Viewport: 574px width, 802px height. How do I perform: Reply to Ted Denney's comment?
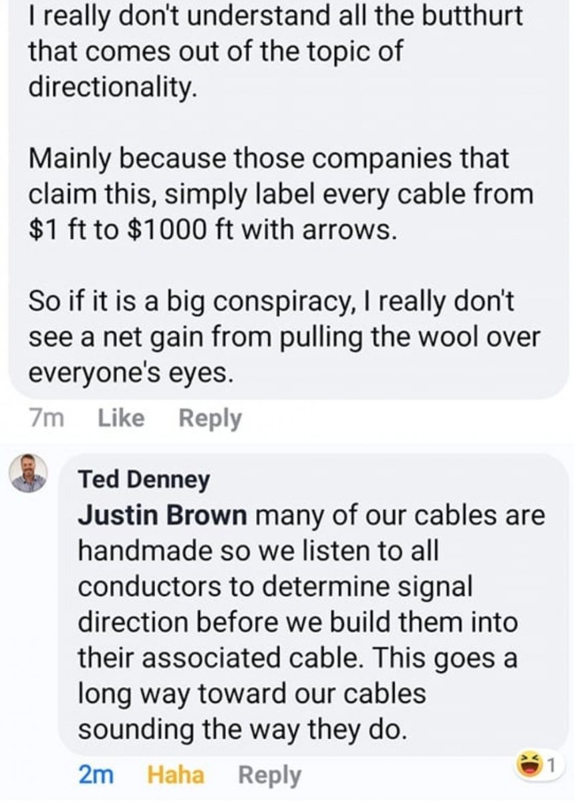click(269, 775)
